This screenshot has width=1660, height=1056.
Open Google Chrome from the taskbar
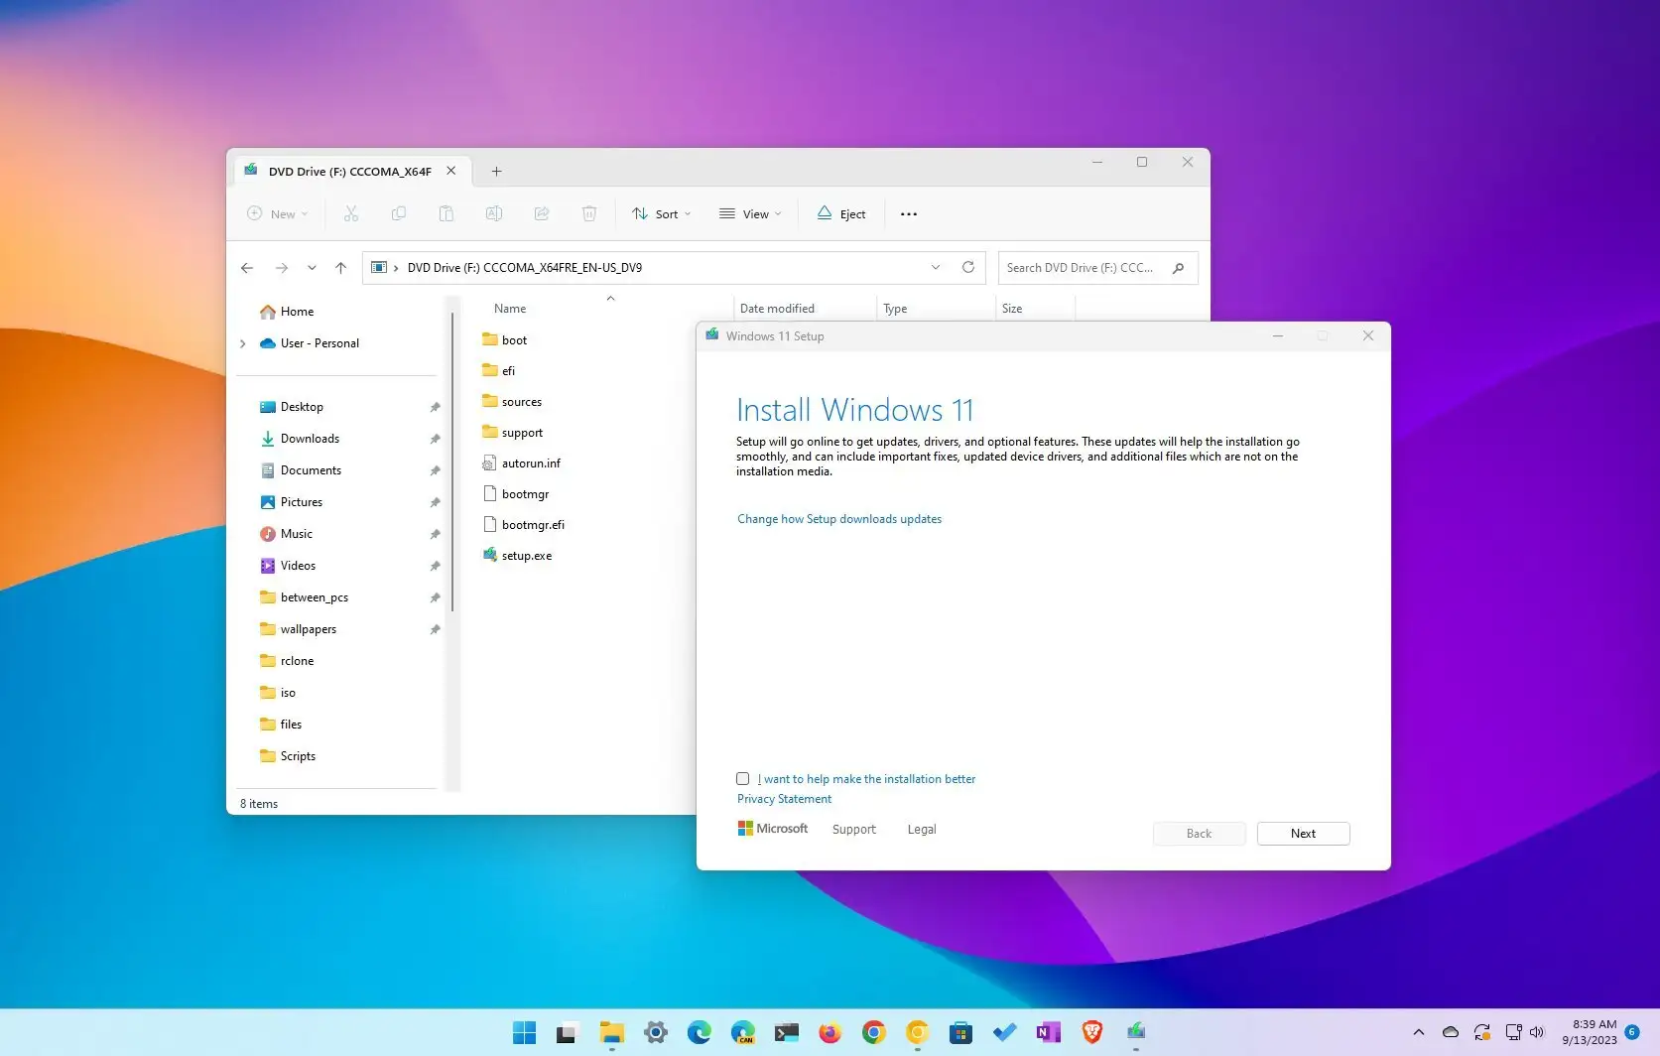pos(873,1032)
